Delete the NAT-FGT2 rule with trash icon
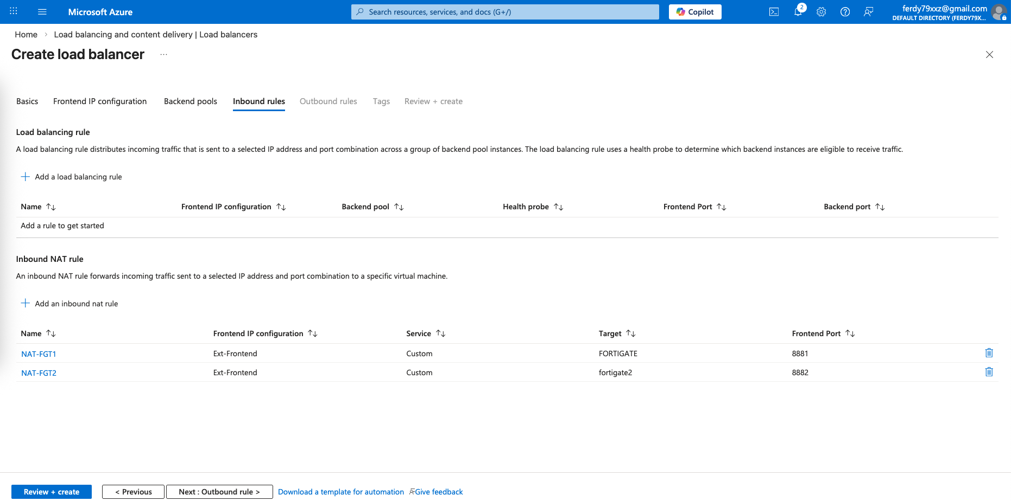The width and height of the screenshot is (1011, 501). coord(989,372)
